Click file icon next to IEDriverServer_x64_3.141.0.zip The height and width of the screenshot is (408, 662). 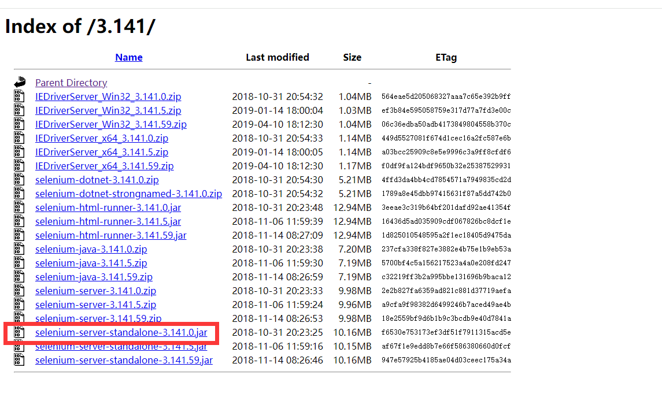tap(20, 138)
